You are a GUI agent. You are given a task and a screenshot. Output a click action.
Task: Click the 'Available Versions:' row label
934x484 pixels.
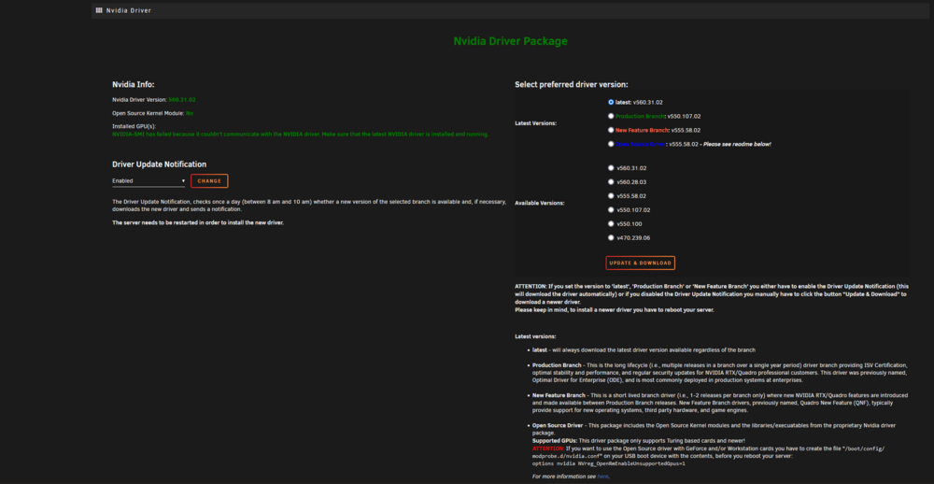click(x=539, y=203)
